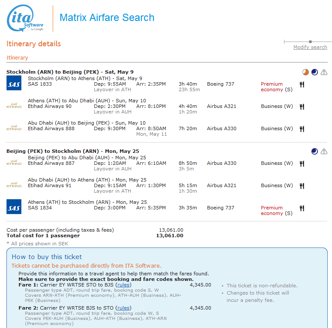Viewport: 332px width, 328px height.
Task: Click the Etihad logo for flight 90
Action: (x=14, y=105)
